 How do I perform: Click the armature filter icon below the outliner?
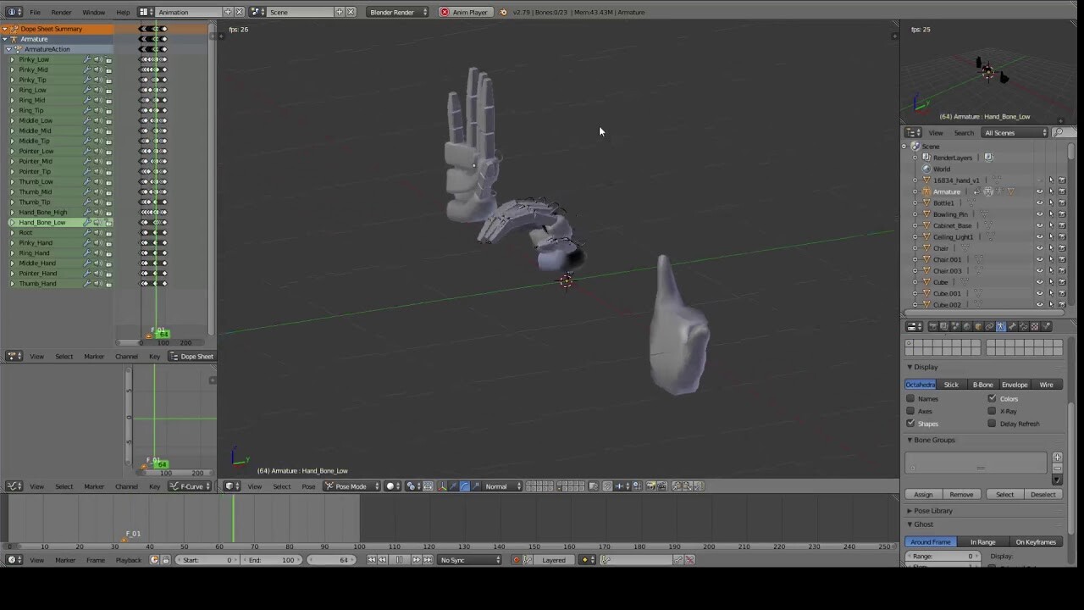(x=1001, y=325)
